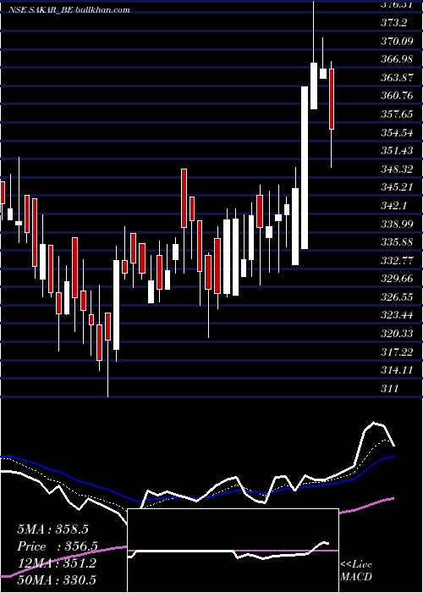
Task: Click the 332.77 price axis label
Action: (397, 261)
